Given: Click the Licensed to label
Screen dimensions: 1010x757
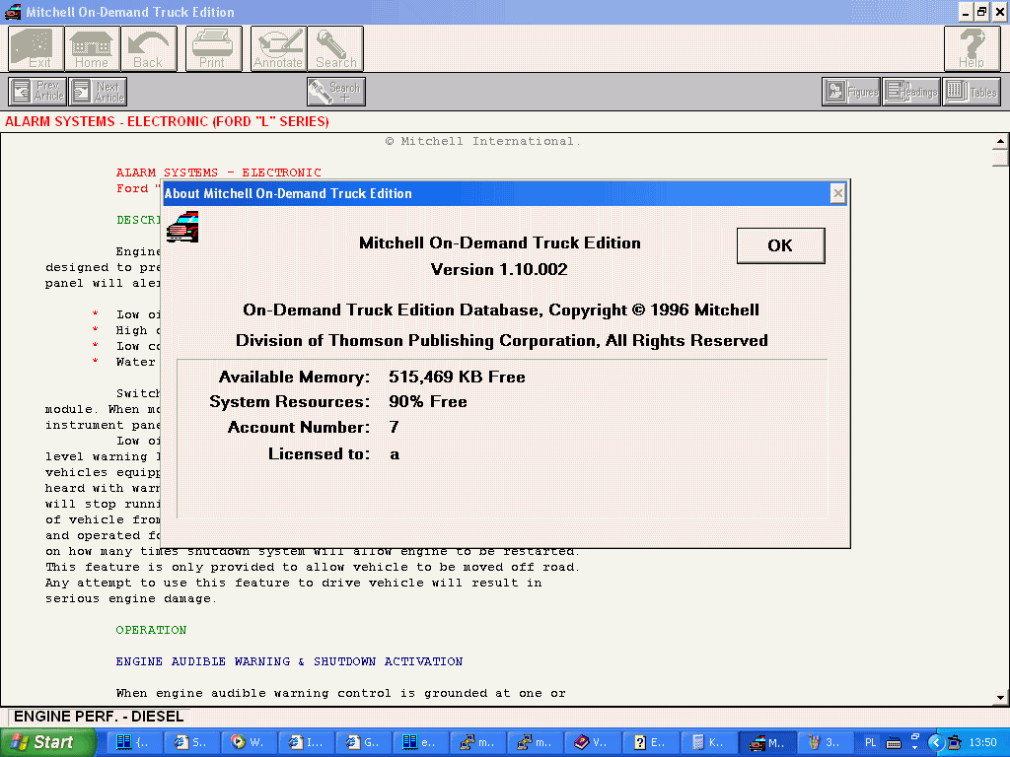Looking at the screenshot, I should pyautogui.click(x=320, y=453).
